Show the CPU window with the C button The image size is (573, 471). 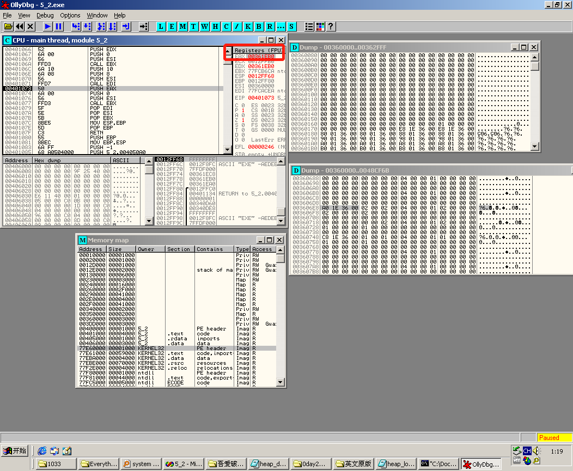(226, 26)
